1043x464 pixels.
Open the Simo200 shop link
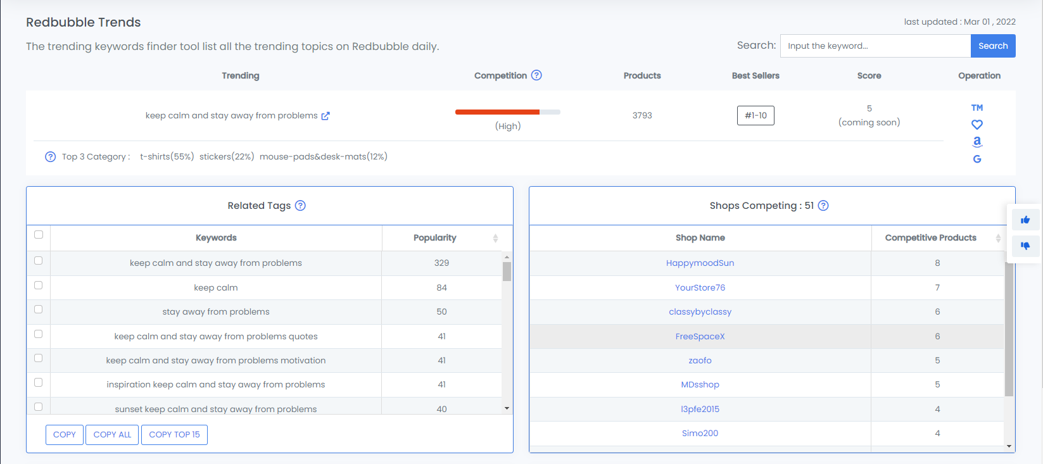(x=700, y=434)
